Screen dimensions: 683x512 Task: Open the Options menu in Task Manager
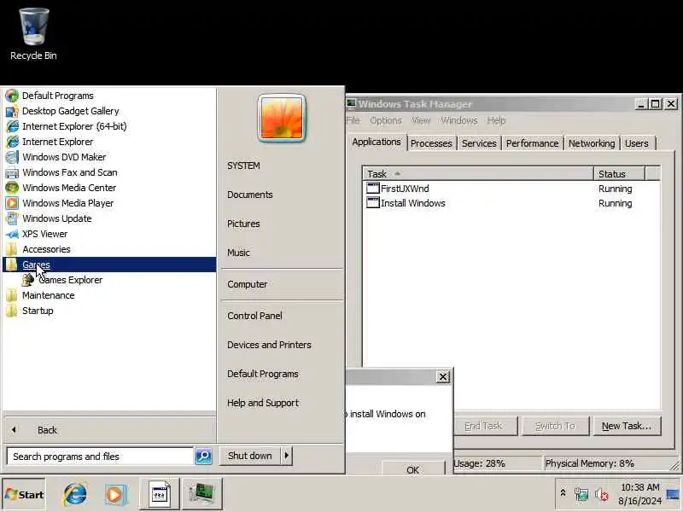pos(386,120)
